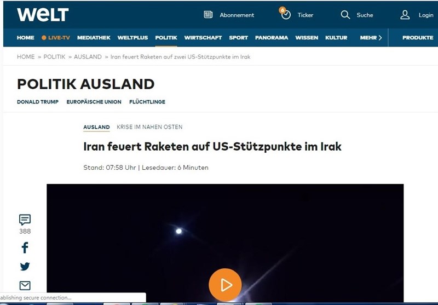
Task: Click the orange LIVE-TV dot
Action: pyautogui.click(x=44, y=38)
